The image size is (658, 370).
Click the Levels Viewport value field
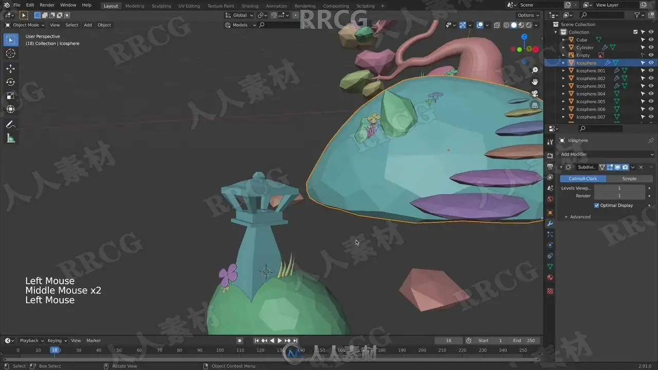point(619,189)
